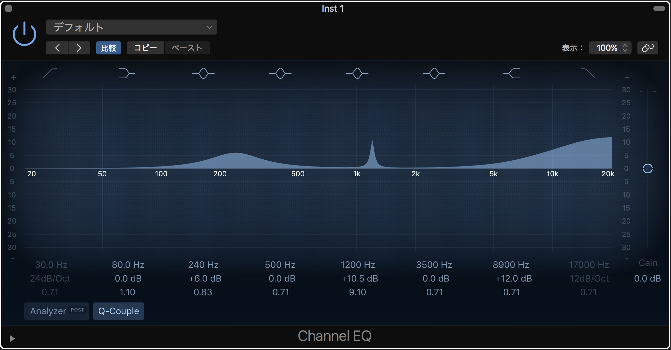Click the link icon button
671x350 pixels.
tap(648, 48)
